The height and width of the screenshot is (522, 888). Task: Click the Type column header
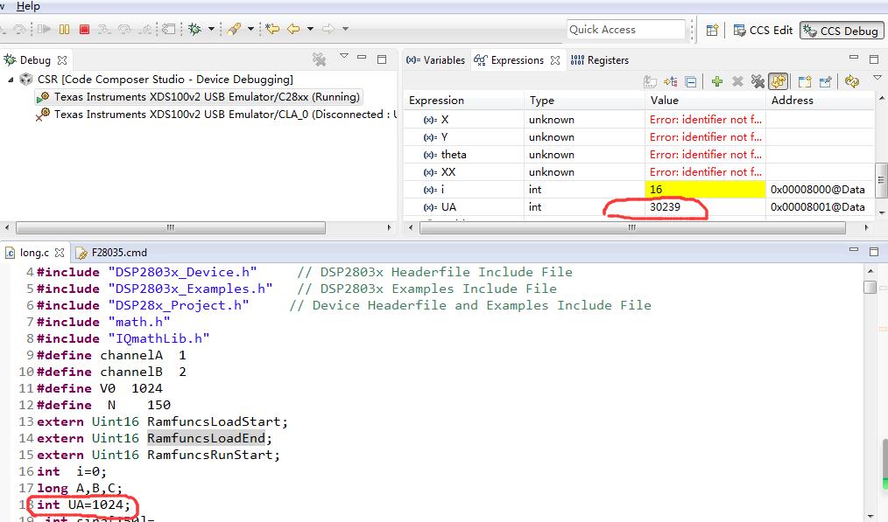(584, 100)
